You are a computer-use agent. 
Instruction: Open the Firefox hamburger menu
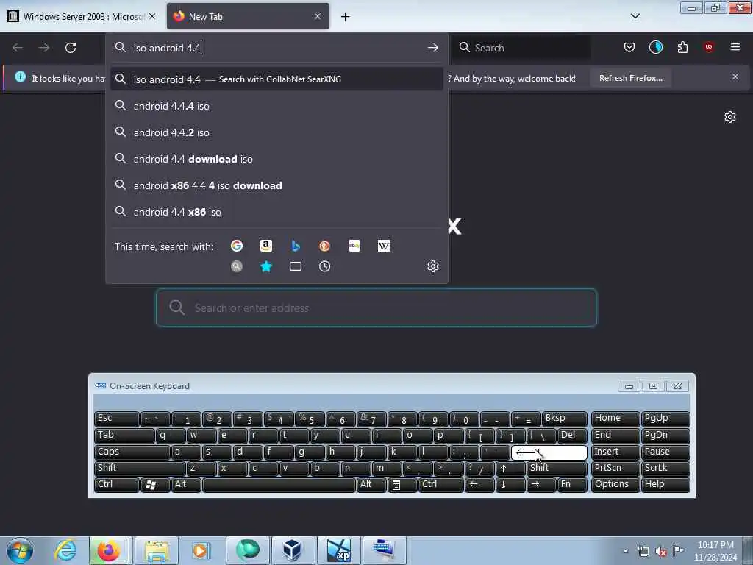point(735,47)
